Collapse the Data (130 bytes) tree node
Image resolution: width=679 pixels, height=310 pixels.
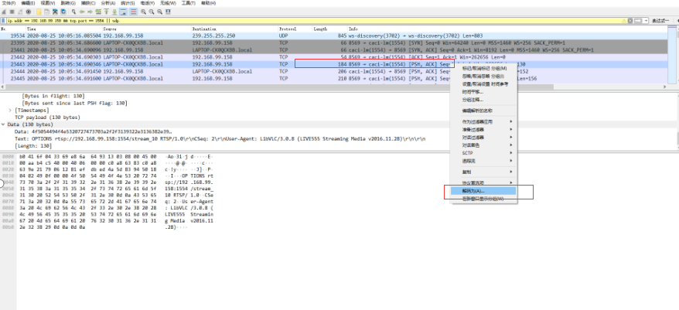3,124
